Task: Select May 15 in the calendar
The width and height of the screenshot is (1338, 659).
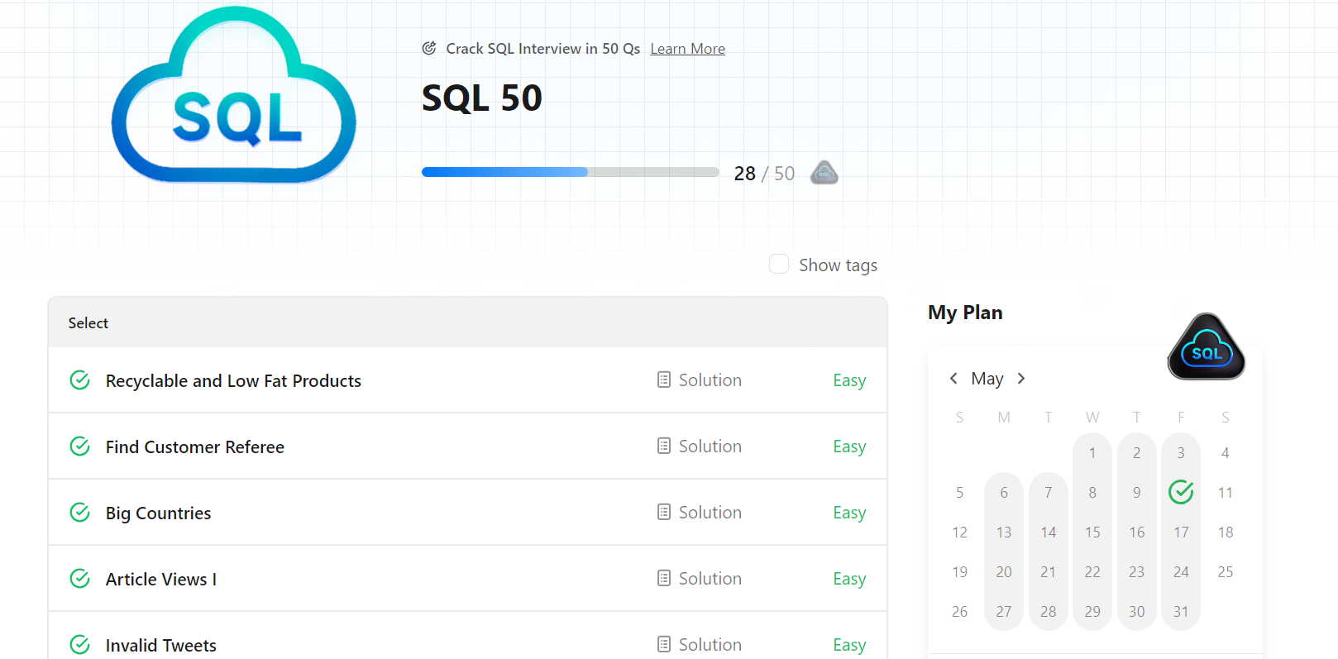Action: pyautogui.click(x=1092, y=532)
